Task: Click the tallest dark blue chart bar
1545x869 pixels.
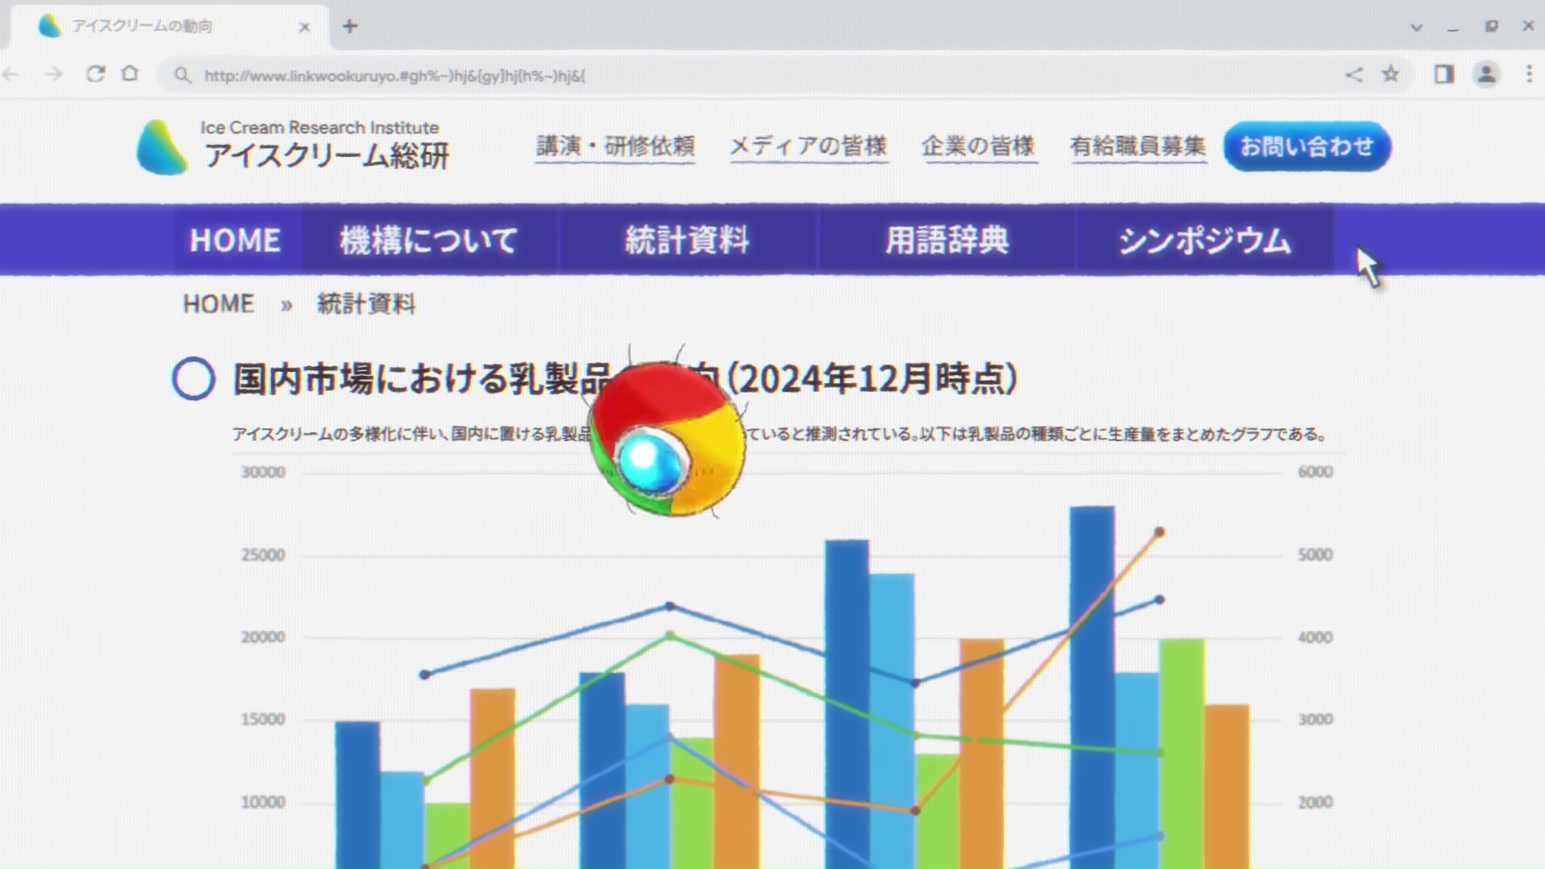Action: pos(1092,687)
